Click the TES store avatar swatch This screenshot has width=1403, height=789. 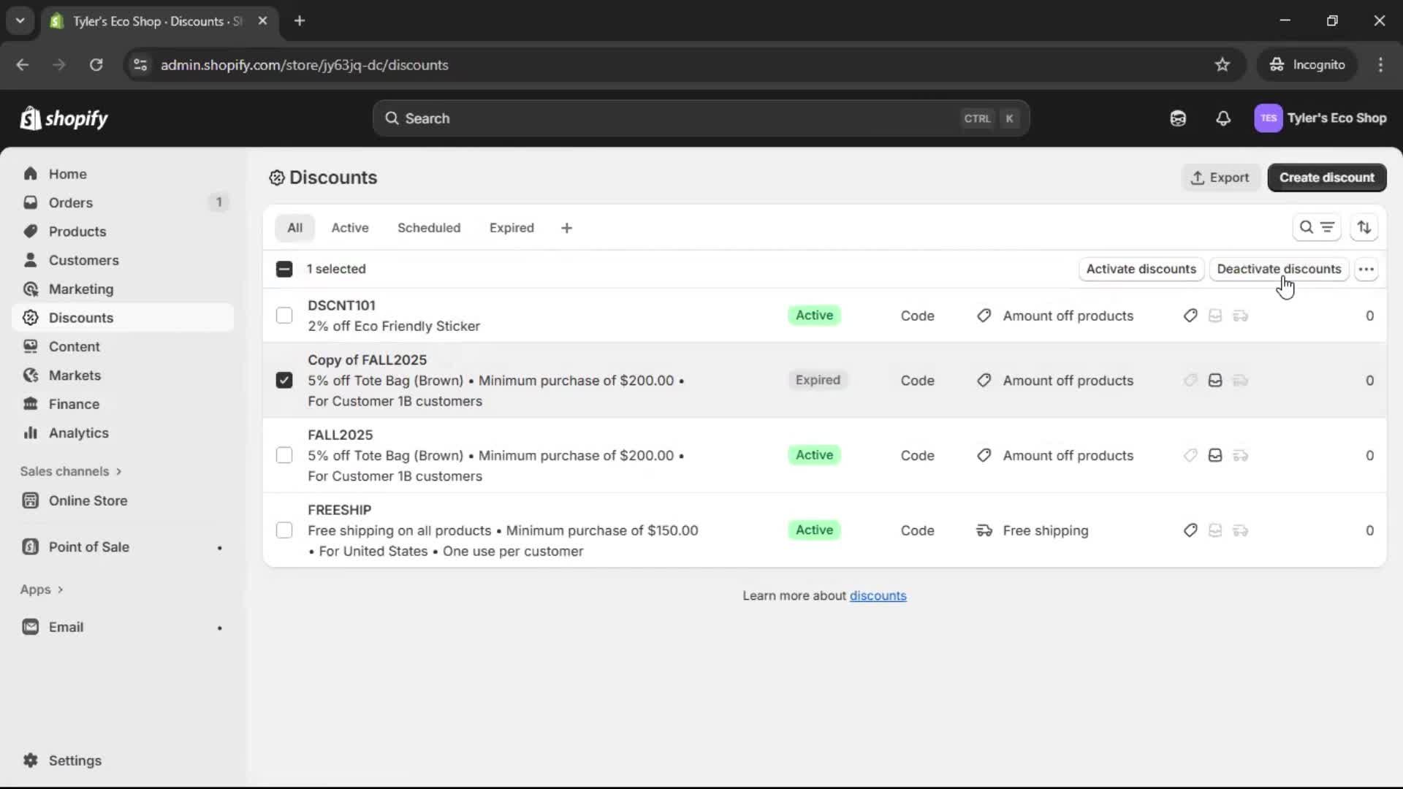[1269, 118]
